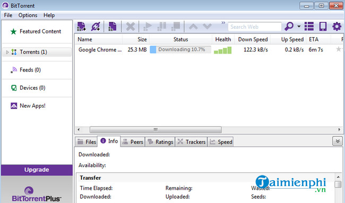The width and height of the screenshot is (345, 203).
Task: Click the New Apps icon
Action: pos(14,106)
